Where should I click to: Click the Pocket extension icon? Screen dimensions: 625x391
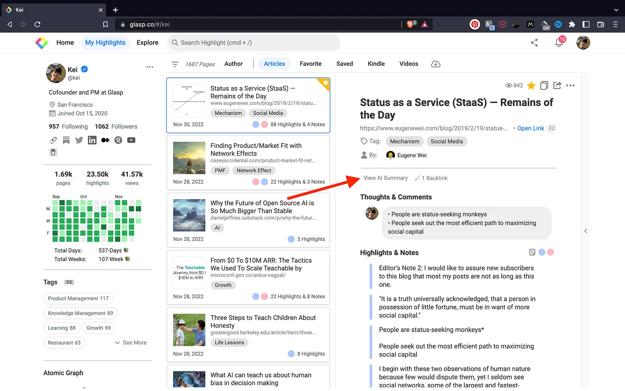click(x=503, y=25)
